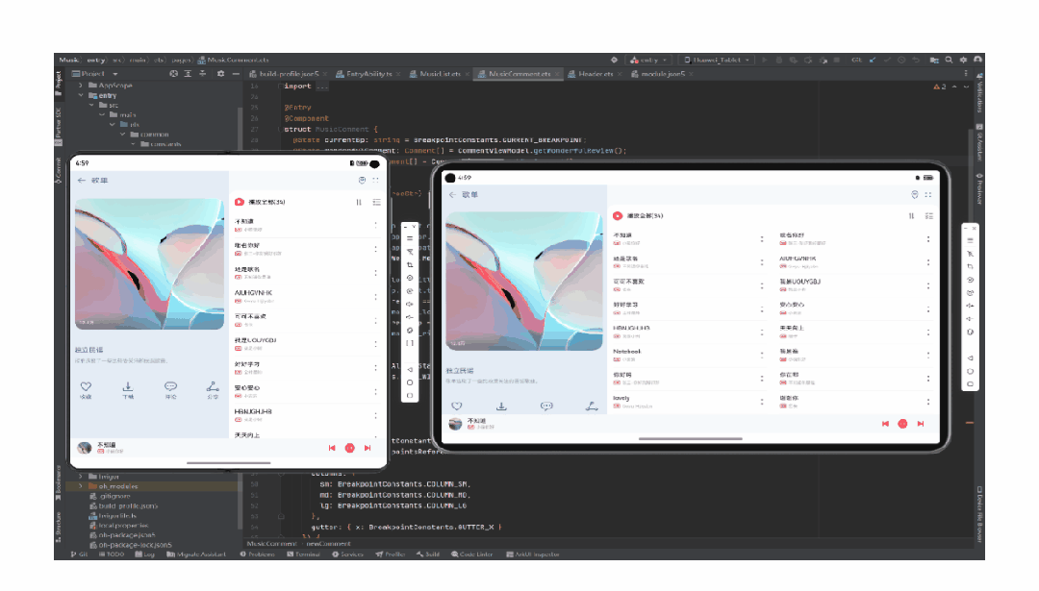Tap red play button in tablet emulator player bar

pos(902,424)
